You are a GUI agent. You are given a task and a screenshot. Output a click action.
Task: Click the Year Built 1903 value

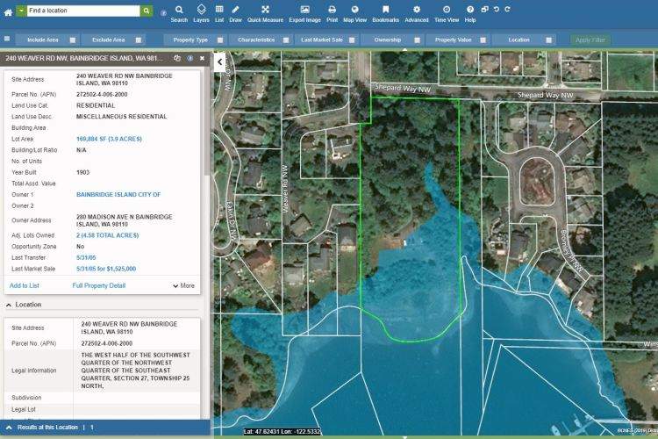[x=83, y=173]
